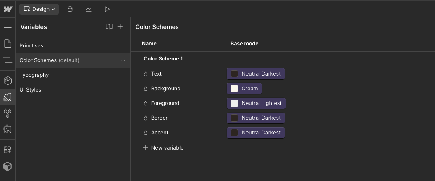Image resolution: width=435 pixels, height=181 pixels.
Task: Open the Navigator panel
Action: [8, 60]
